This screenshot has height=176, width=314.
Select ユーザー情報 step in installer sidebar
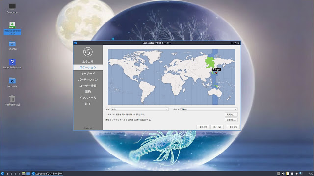tap(88, 86)
